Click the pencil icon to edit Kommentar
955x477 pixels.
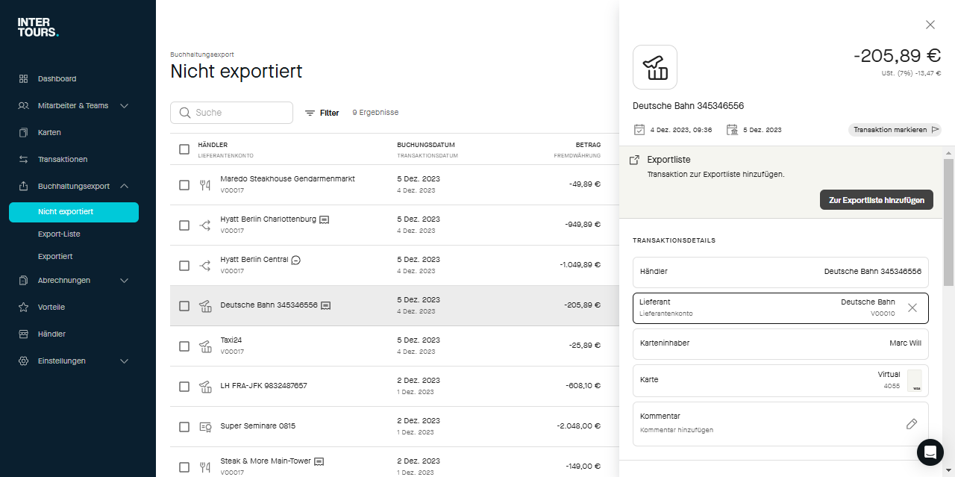[911, 424]
